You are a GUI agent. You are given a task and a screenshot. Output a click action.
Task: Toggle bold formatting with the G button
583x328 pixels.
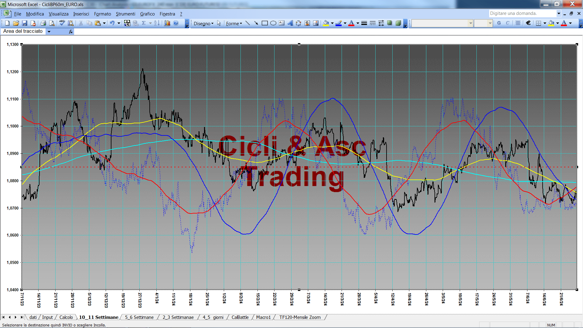click(x=499, y=23)
